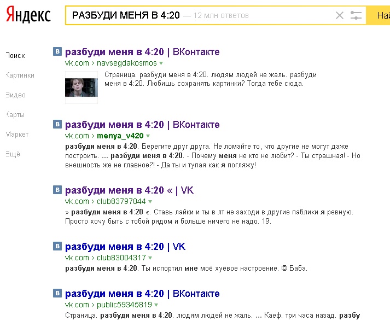The image size is (390, 321).
Task: Click menya_v420 green URL path
Action: [x=120, y=136]
